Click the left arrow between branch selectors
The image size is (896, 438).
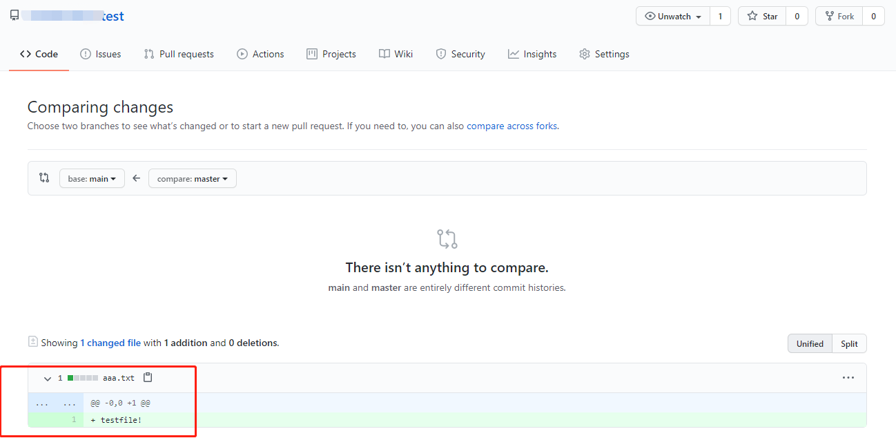click(x=137, y=178)
